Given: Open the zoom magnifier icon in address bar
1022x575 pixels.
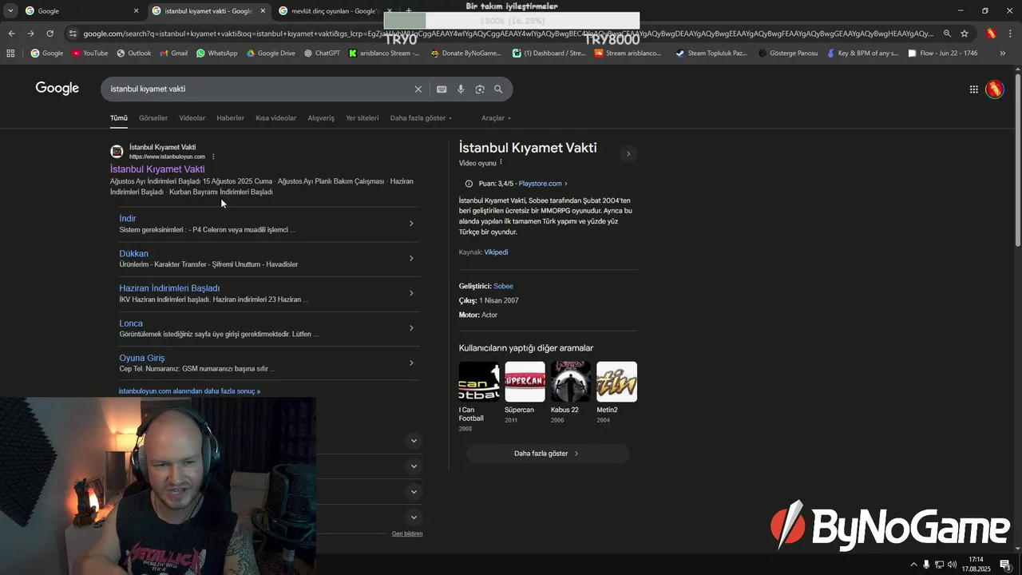Looking at the screenshot, I should pyautogui.click(x=947, y=34).
